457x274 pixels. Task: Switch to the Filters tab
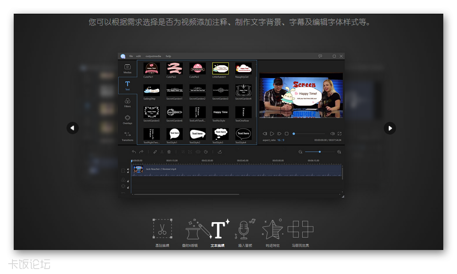[127, 103]
